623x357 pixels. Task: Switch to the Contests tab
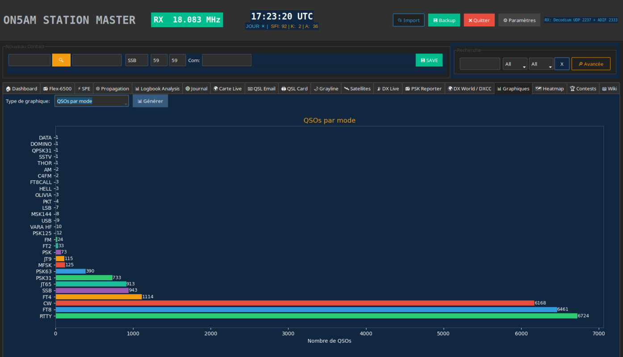583,89
